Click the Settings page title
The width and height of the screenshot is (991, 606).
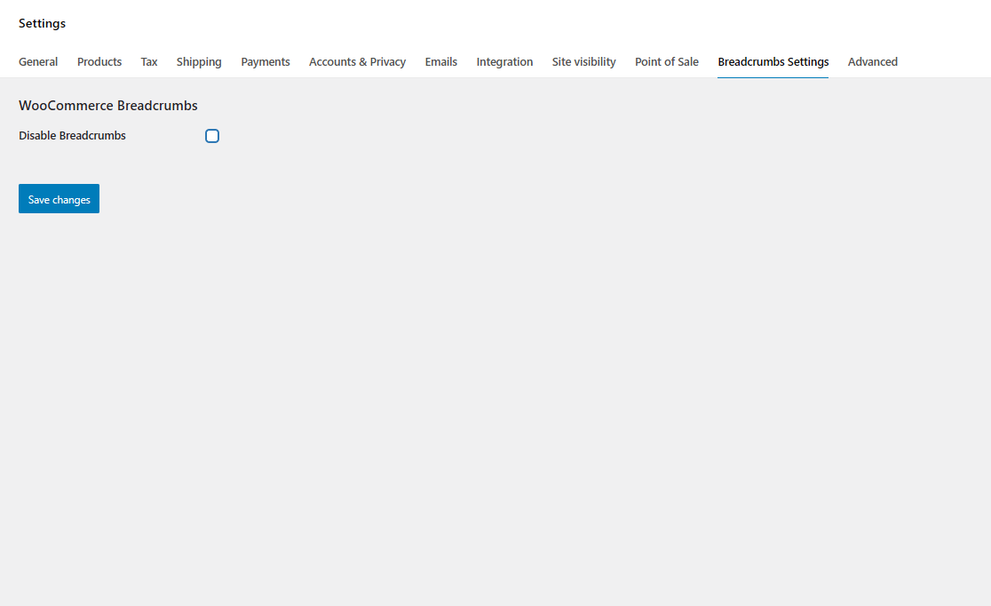[x=42, y=24]
